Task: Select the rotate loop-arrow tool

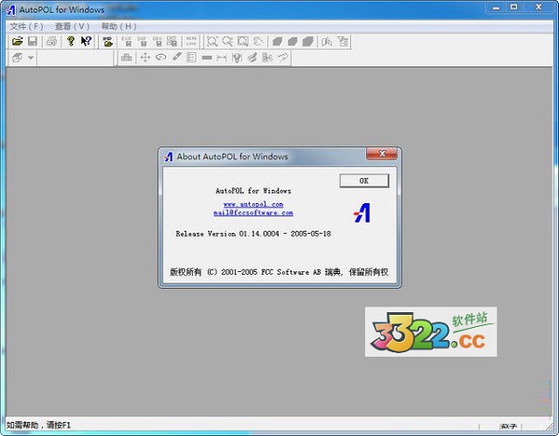Action: click(161, 58)
